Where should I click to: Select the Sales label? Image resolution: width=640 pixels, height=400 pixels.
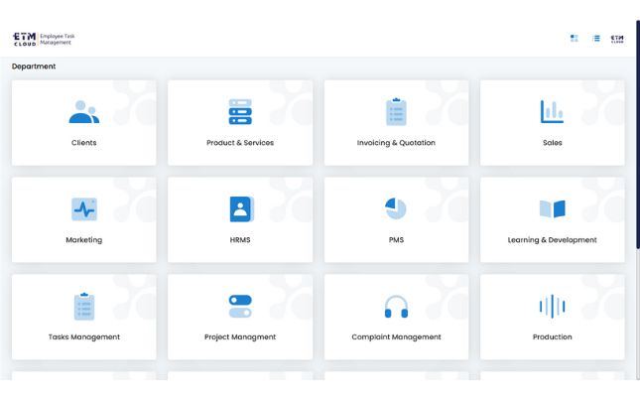(553, 143)
